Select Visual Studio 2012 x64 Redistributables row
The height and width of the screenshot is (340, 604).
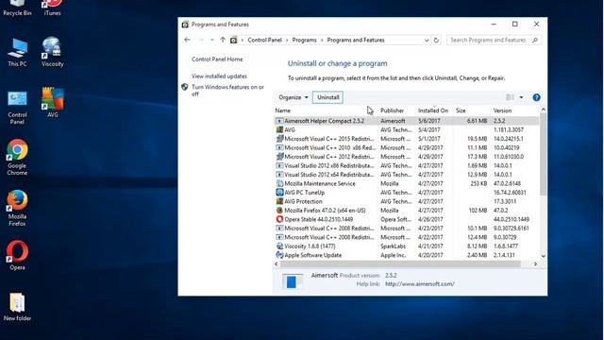(407, 175)
